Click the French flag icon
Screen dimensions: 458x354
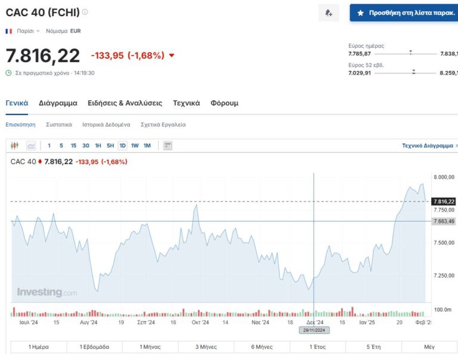click(9, 30)
